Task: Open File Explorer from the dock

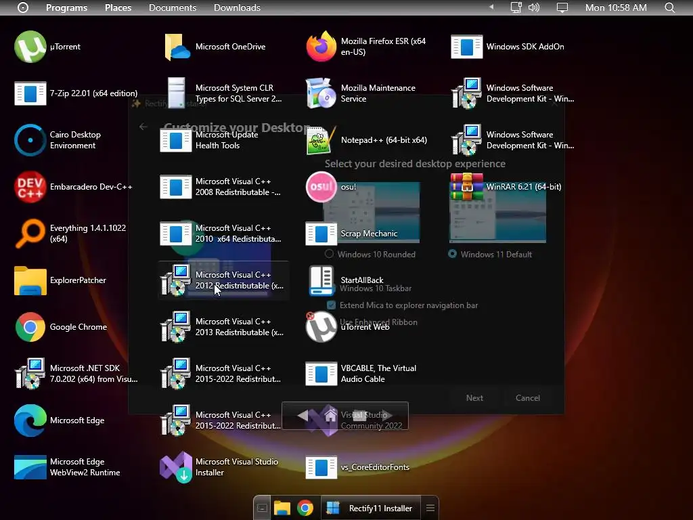Action: pyautogui.click(x=282, y=508)
